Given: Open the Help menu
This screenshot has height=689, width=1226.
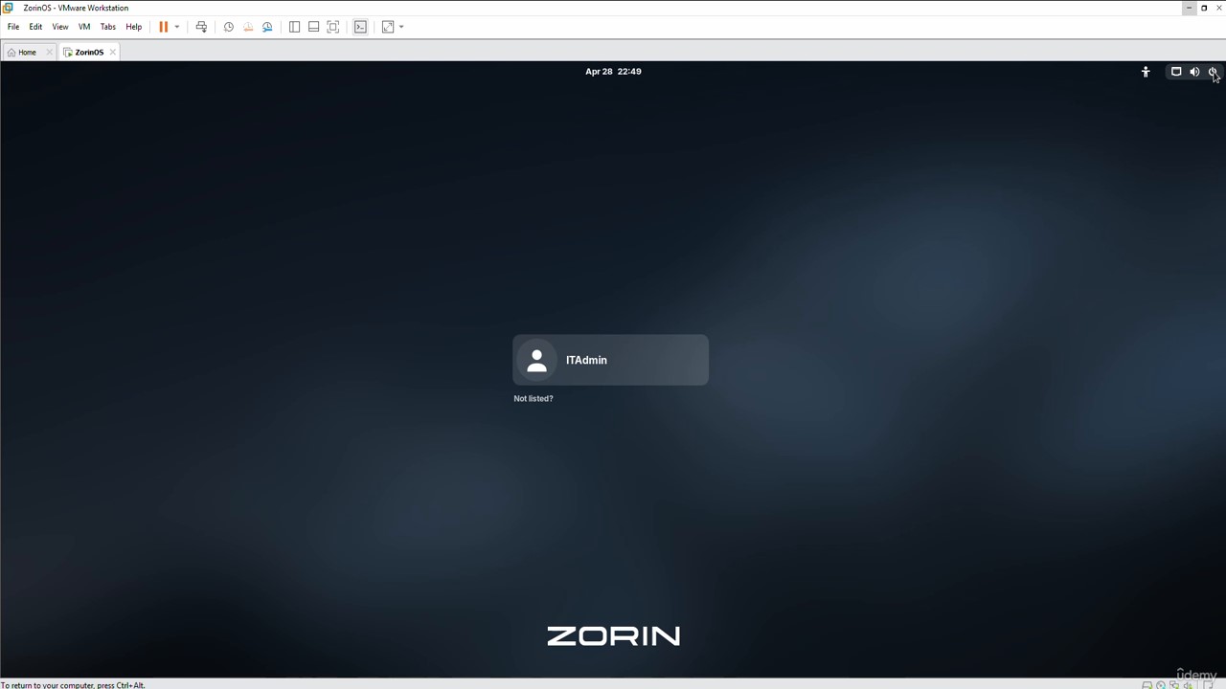Looking at the screenshot, I should [x=134, y=27].
